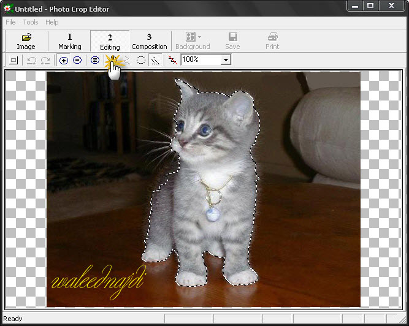The image size is (409, 326).
Task: Click the zoom out magnifier icon
Action: (77, 60)
